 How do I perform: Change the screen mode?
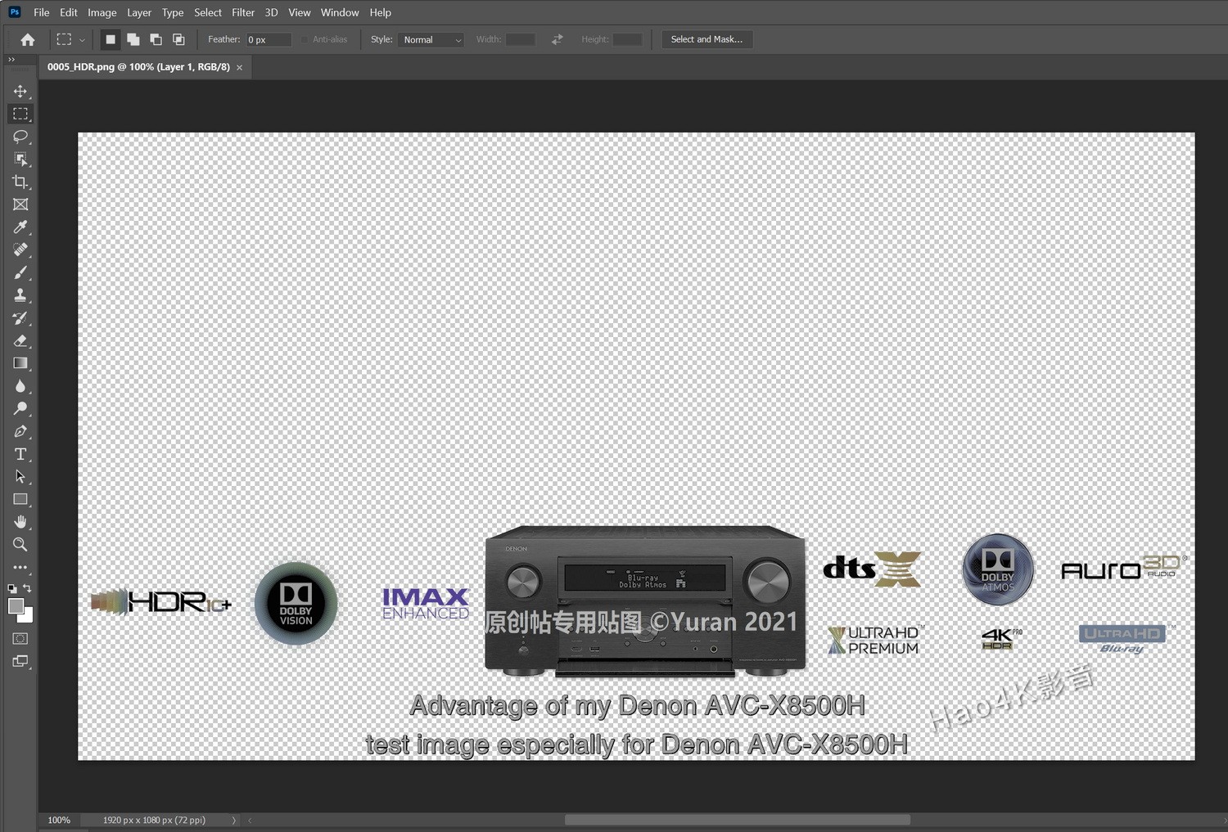20,661
